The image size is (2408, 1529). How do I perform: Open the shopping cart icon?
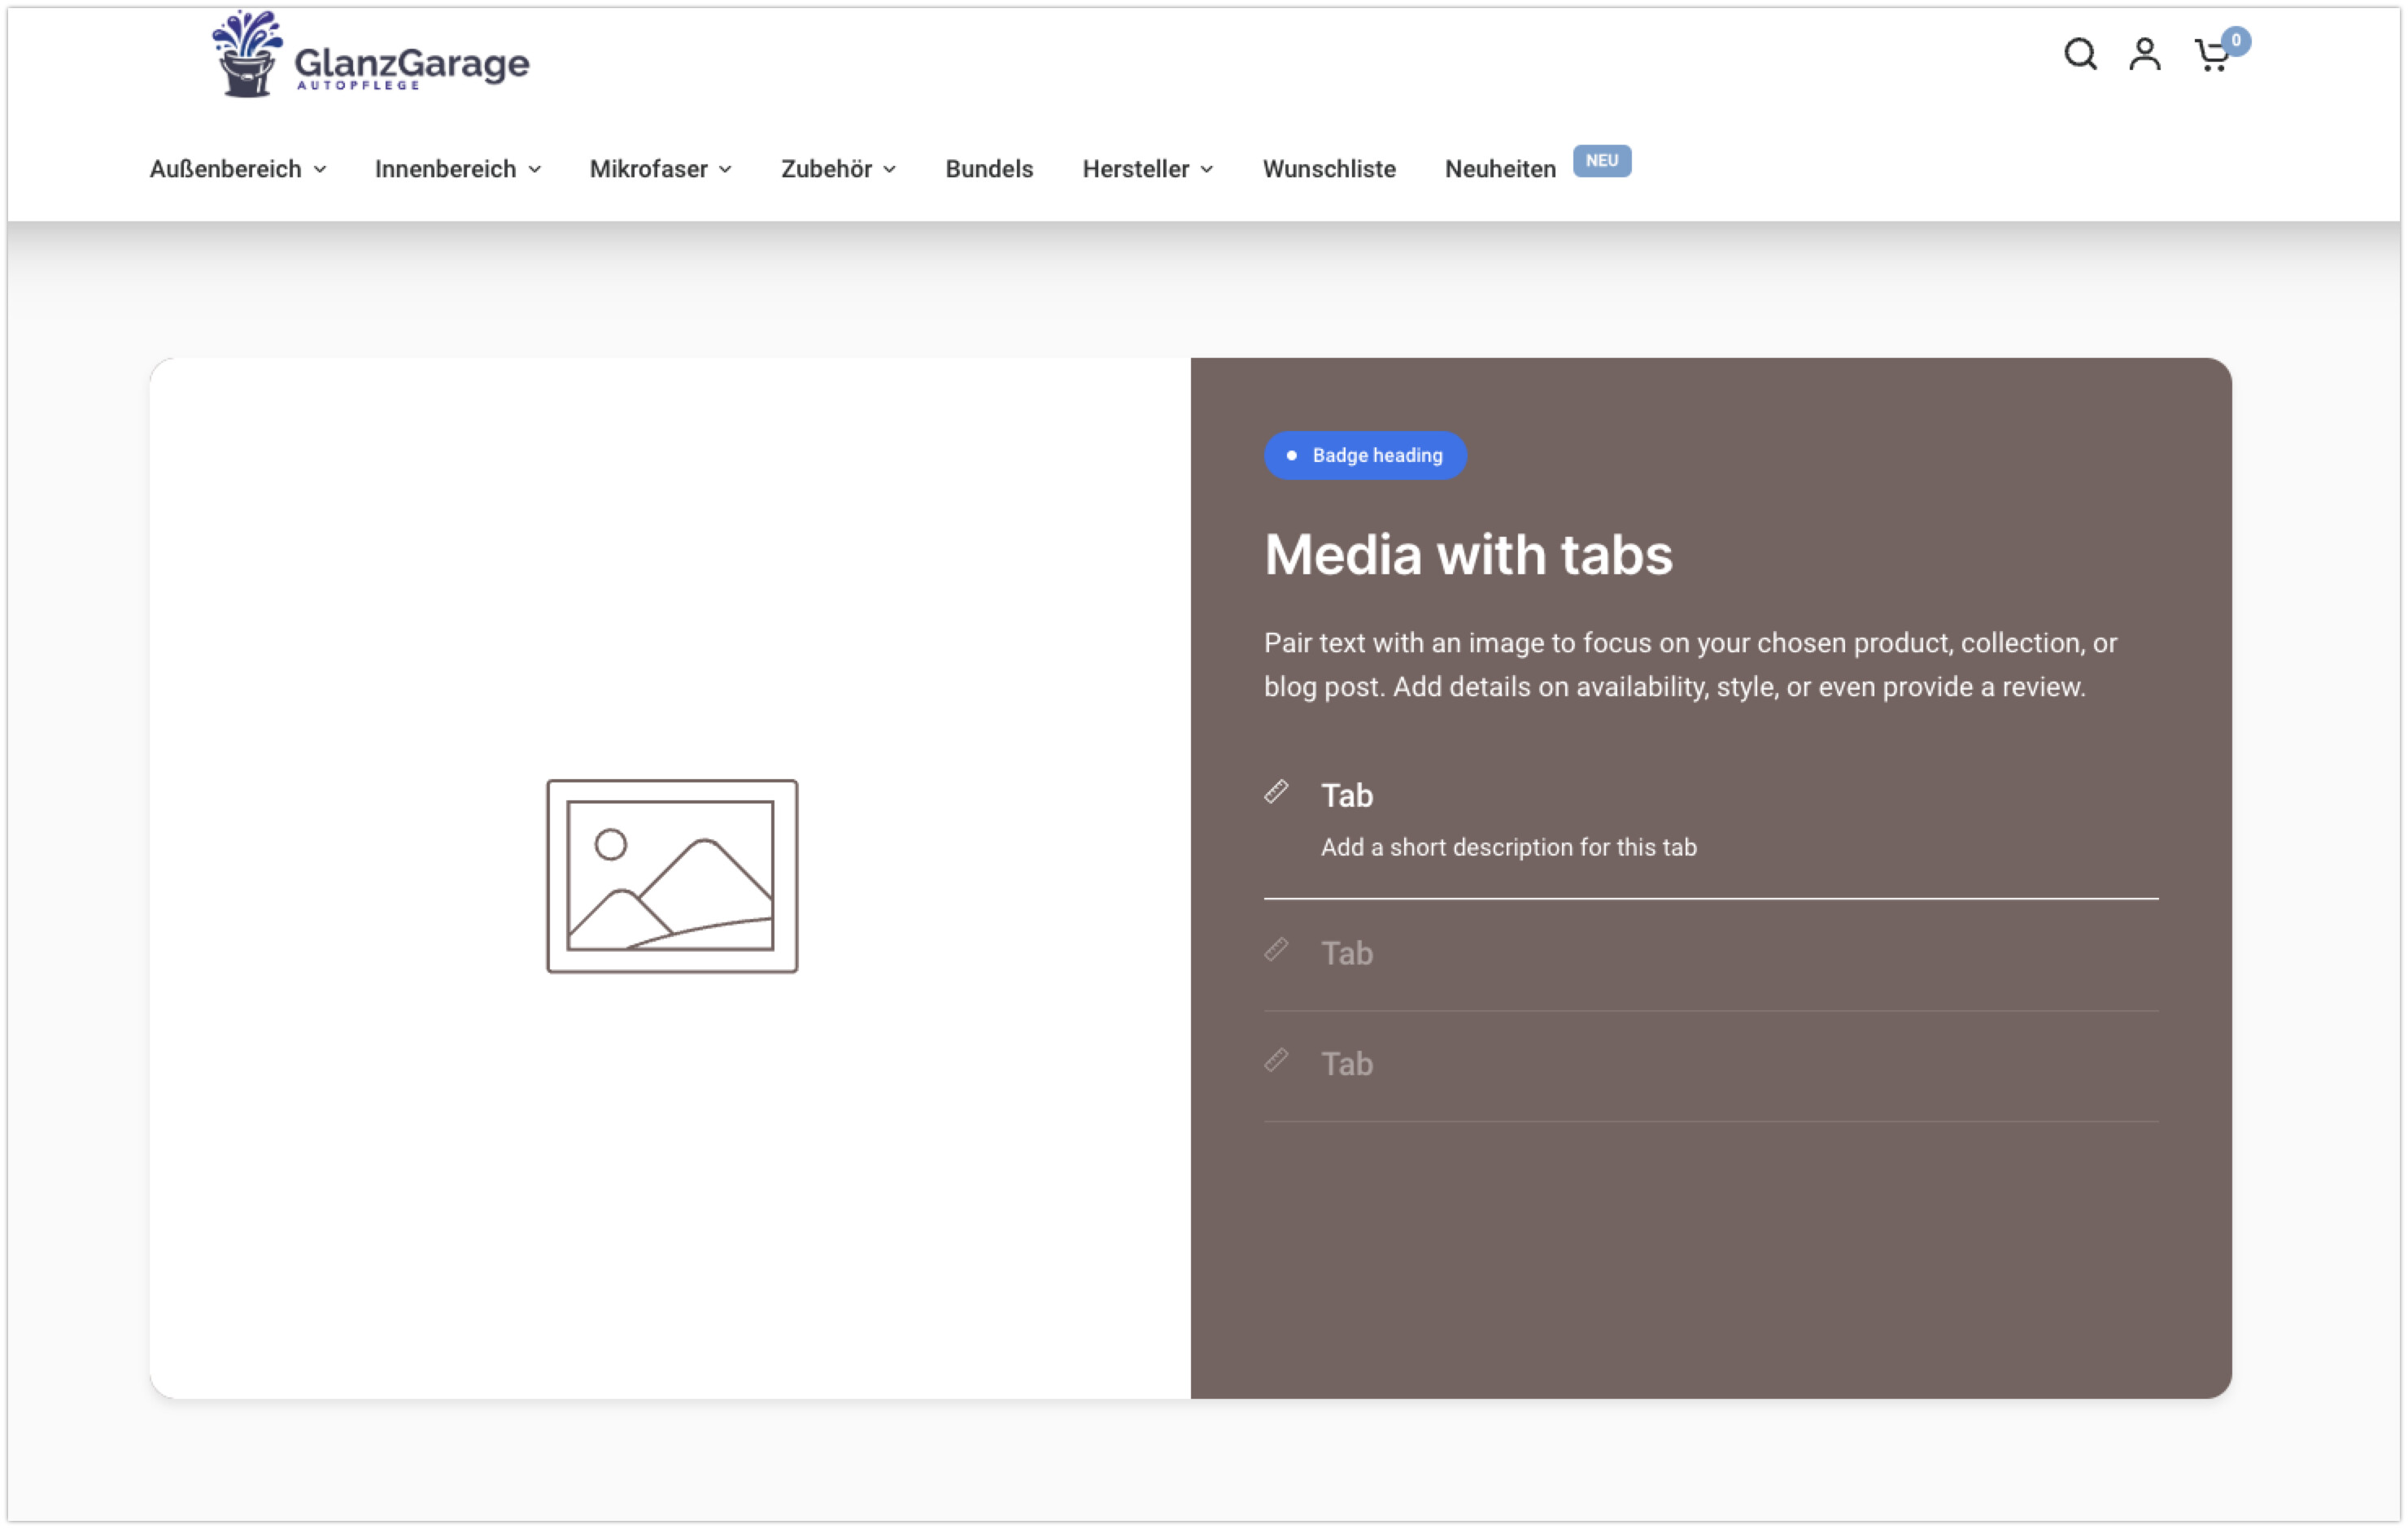[2210, 56]
